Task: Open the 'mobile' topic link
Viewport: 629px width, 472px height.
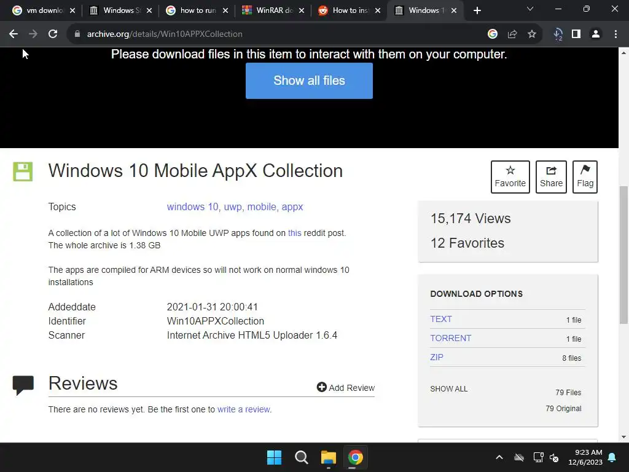Action: point(262,206)
